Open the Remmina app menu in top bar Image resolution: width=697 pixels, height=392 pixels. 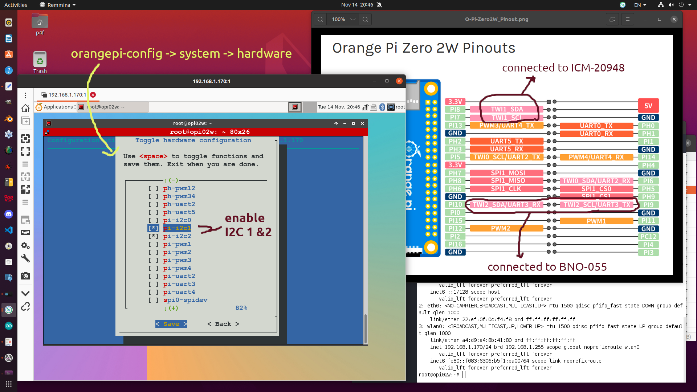click(x=58, y=5)
